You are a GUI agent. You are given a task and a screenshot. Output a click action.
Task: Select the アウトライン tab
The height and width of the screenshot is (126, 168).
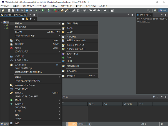pos(144,15)
